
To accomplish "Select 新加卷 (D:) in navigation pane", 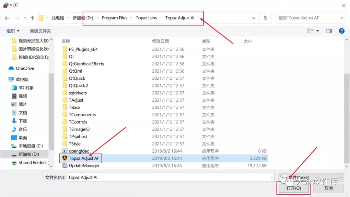I will (x=29, y=154).
